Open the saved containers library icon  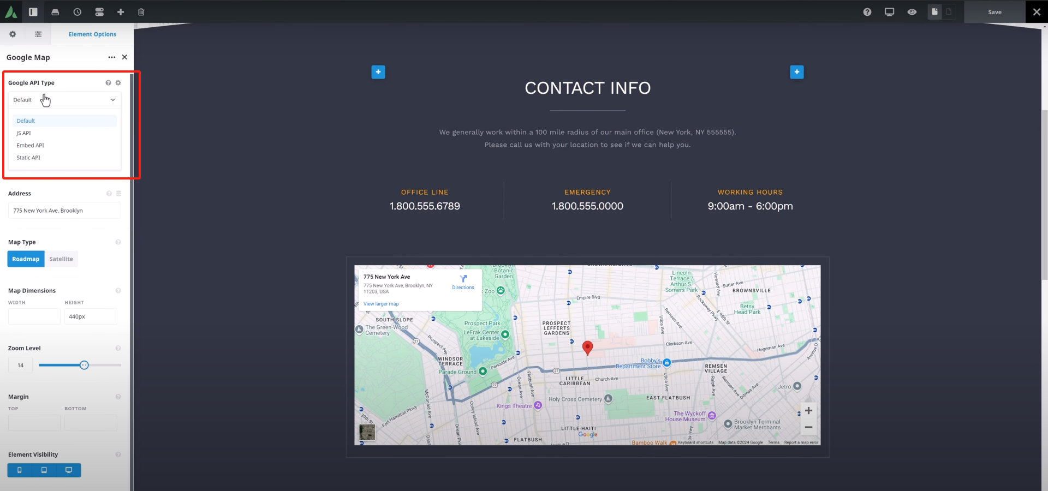click(x=55, y=11)
